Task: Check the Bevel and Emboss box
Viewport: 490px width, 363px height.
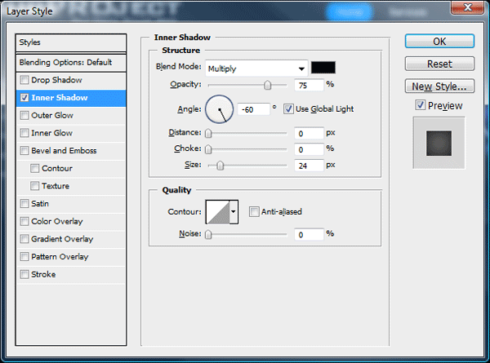Action: [24, 151]
